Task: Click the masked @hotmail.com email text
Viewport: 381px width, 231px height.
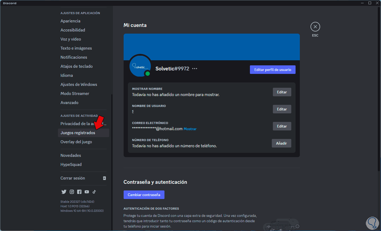Action: click(x=157, y=129)
